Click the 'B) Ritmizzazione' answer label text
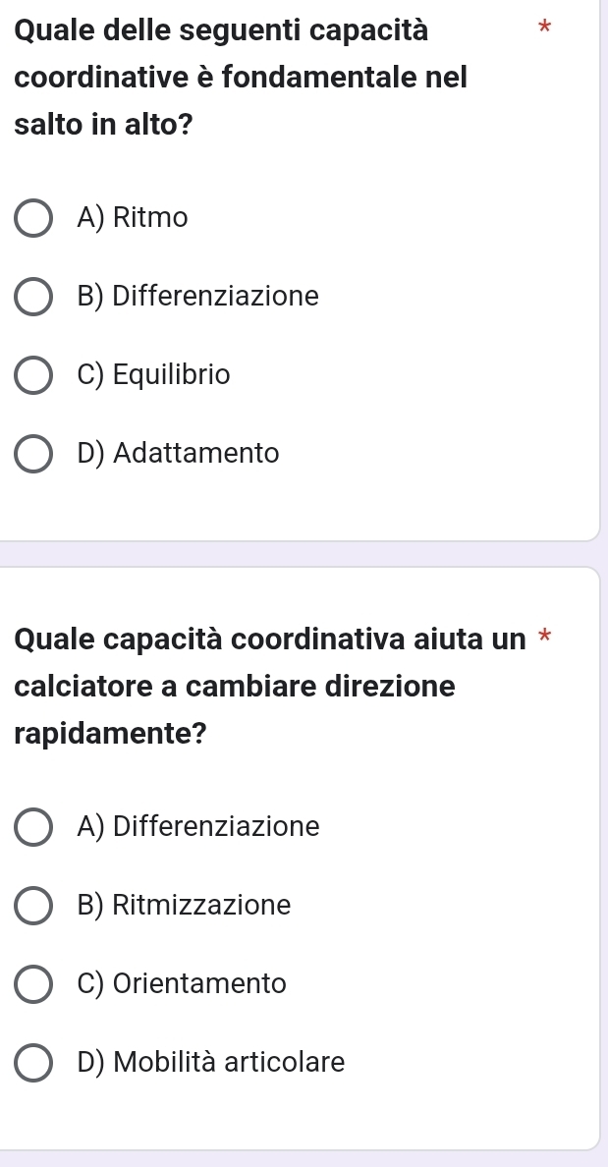Viewport: 608px width, 1167px height. (184, 906)
